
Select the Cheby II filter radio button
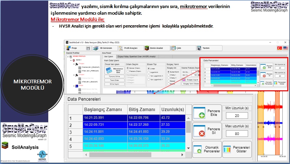(168, 78)
